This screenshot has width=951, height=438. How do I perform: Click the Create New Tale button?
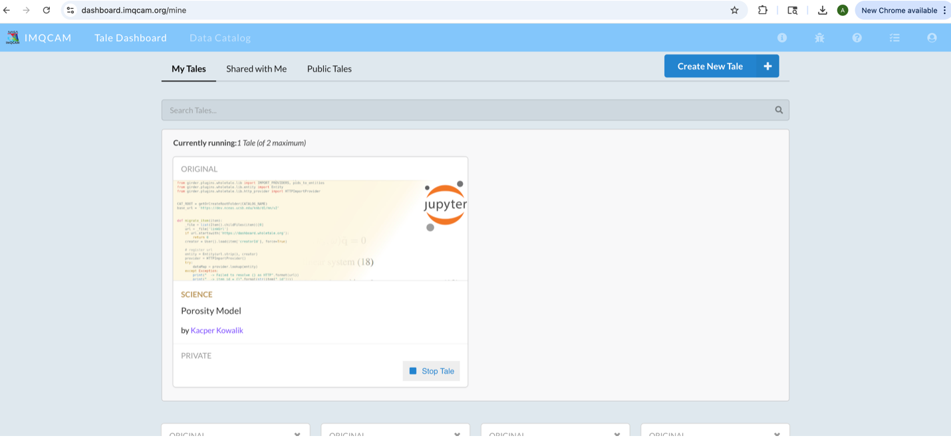(x=710, y=66)
